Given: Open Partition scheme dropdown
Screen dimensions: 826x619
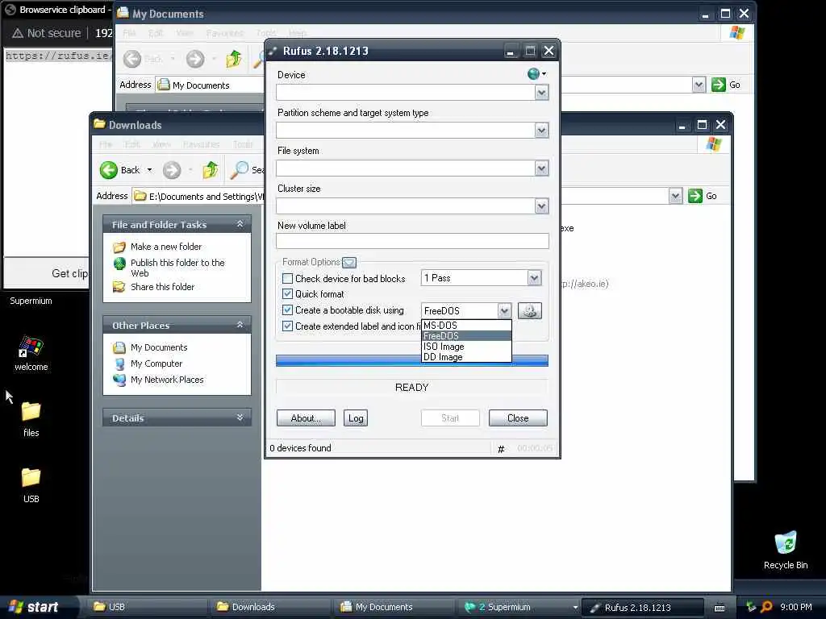Looking at the screenshot, I should (541, 131).
